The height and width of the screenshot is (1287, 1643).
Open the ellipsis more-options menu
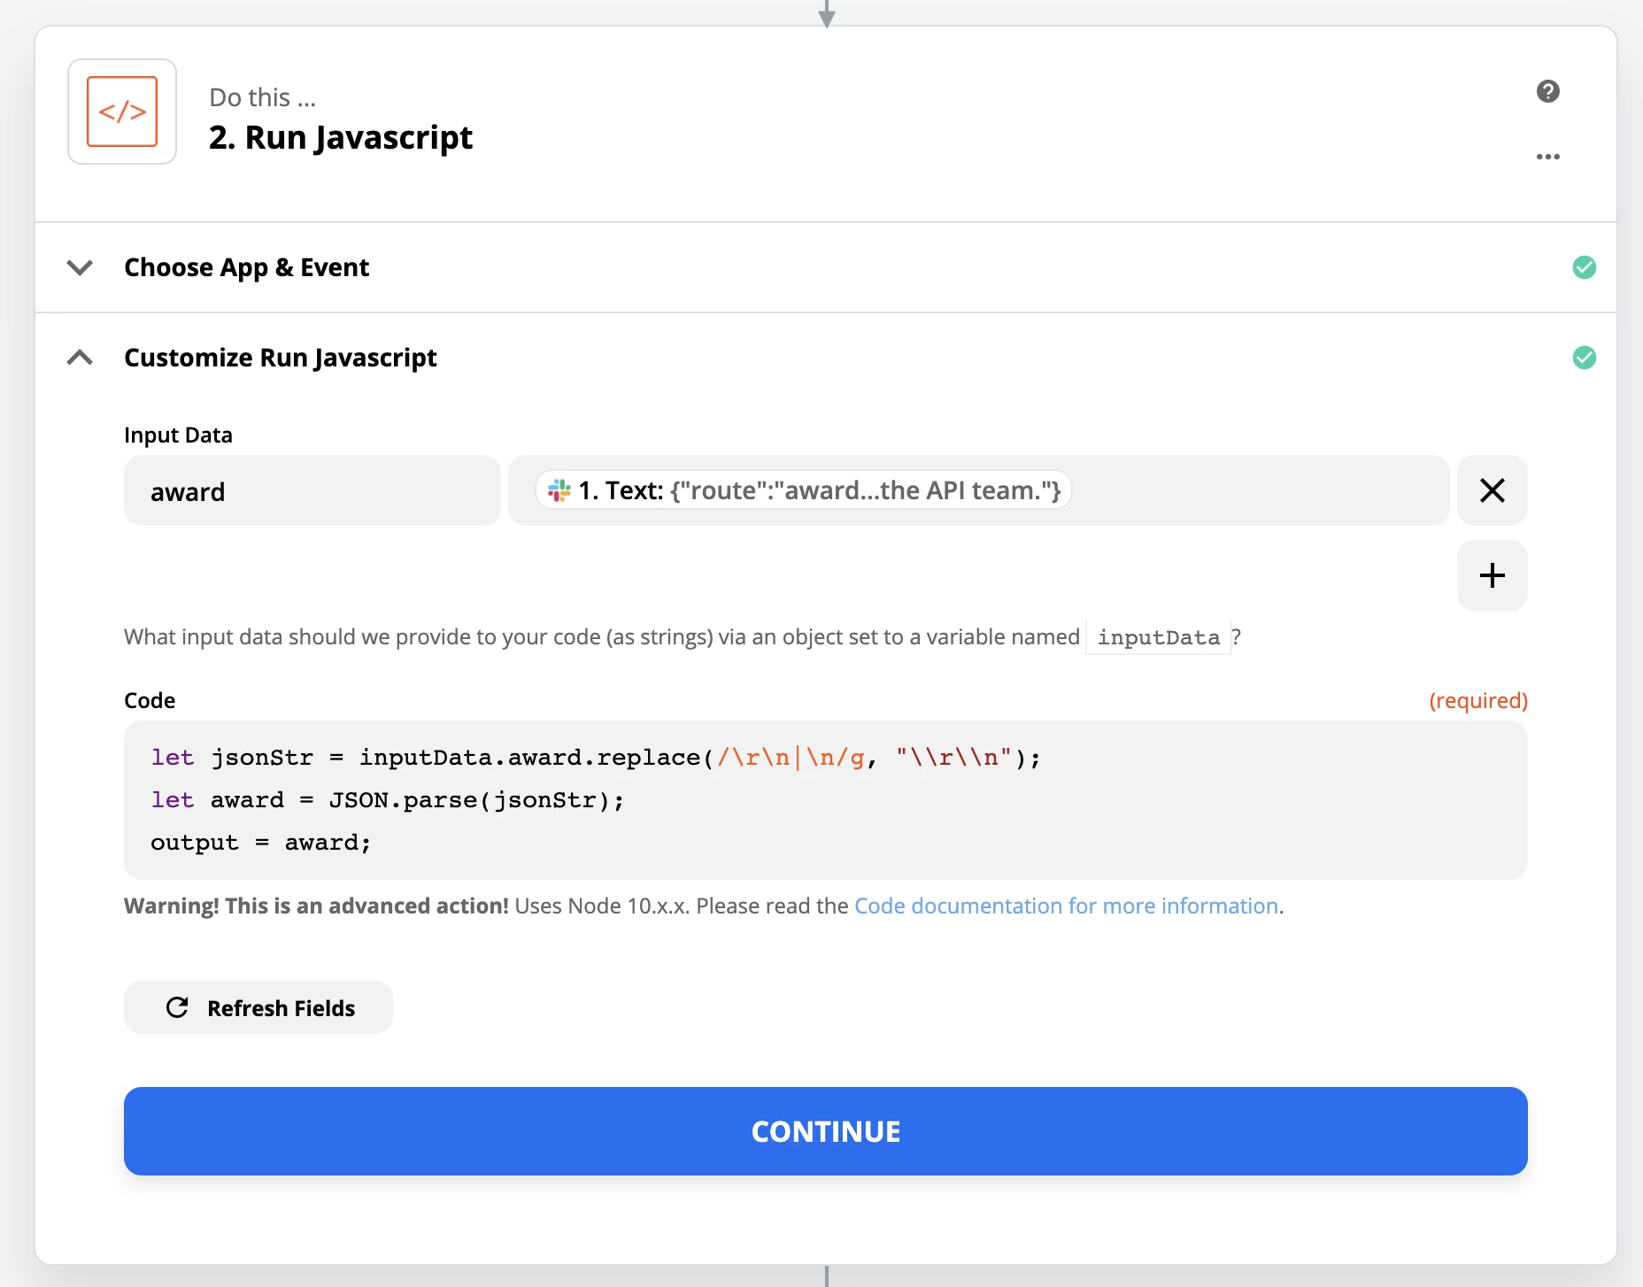(x=1548, y=156)
